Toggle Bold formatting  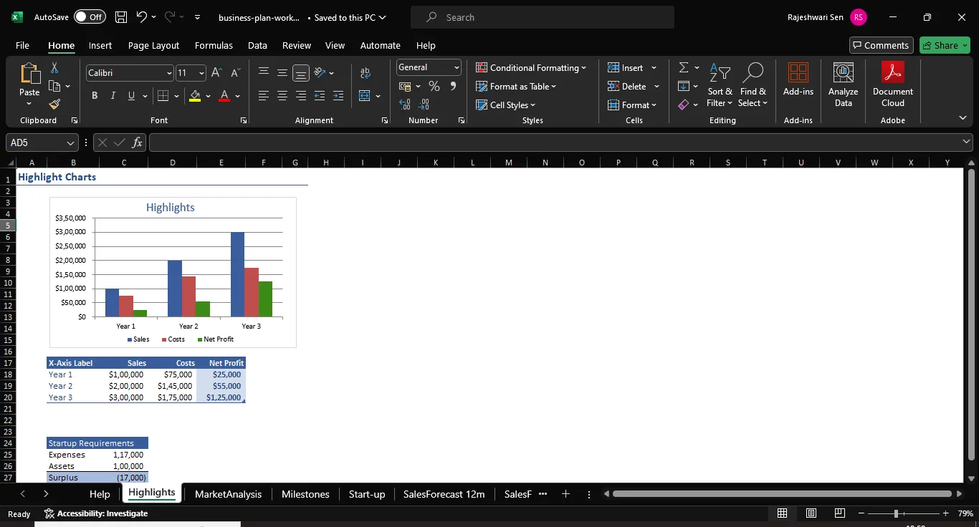(x=95, y=96)
